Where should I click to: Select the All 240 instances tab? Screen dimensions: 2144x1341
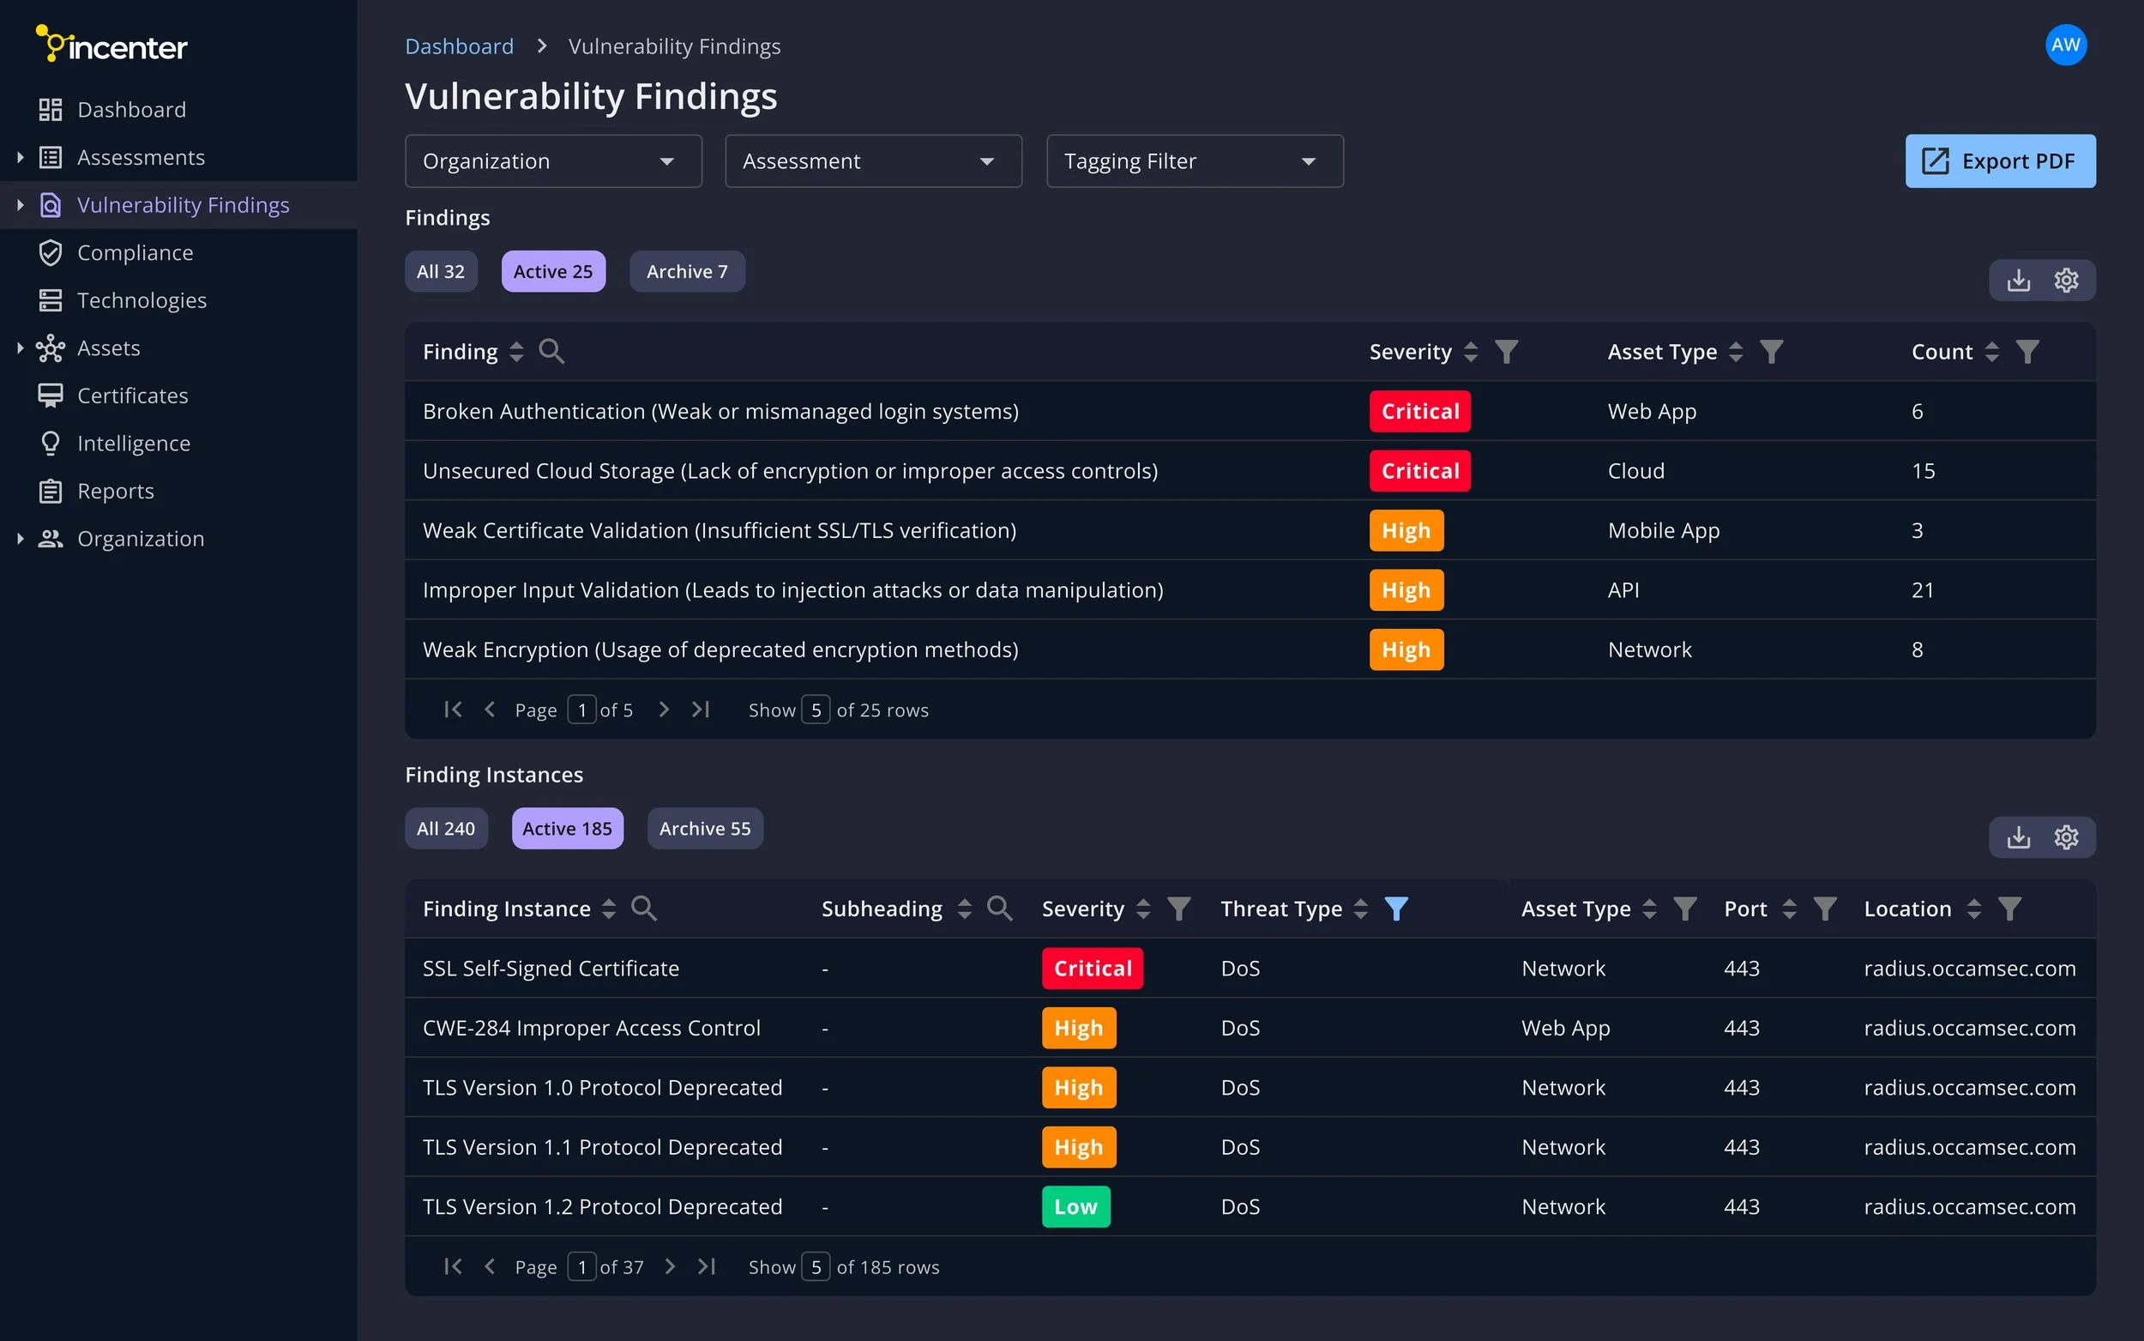(x=446, y=829)
